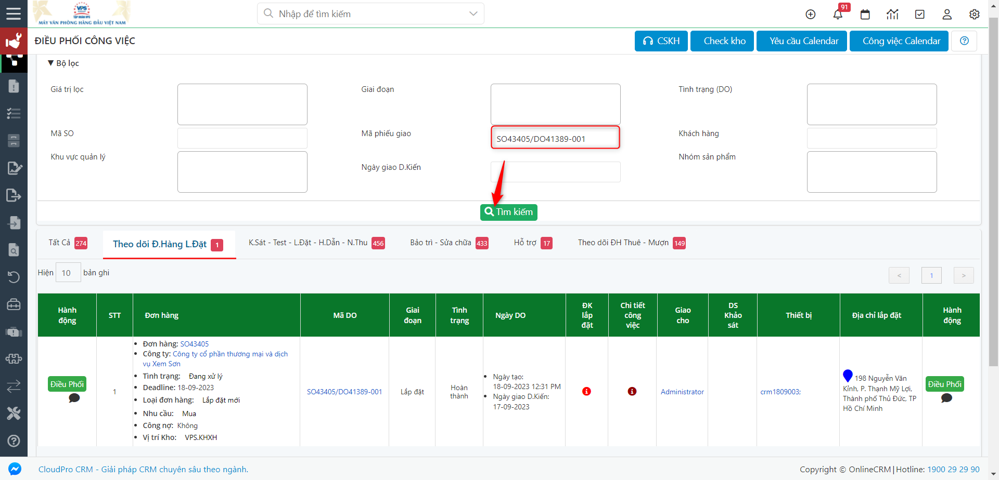
Task: Open the import file sidebar icon
Action: point(14,222)
